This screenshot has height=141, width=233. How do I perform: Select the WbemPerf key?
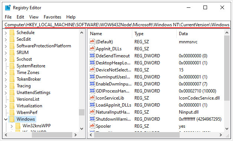(x=27, y=113)
